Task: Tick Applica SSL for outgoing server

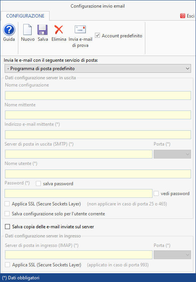Action: pos(7,204)
